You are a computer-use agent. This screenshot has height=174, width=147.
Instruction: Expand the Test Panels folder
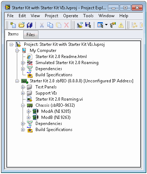23,87
